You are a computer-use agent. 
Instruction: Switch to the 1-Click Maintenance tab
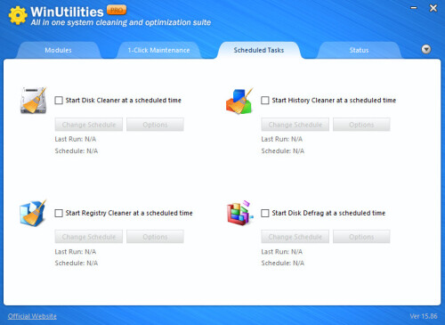(158, 50)
